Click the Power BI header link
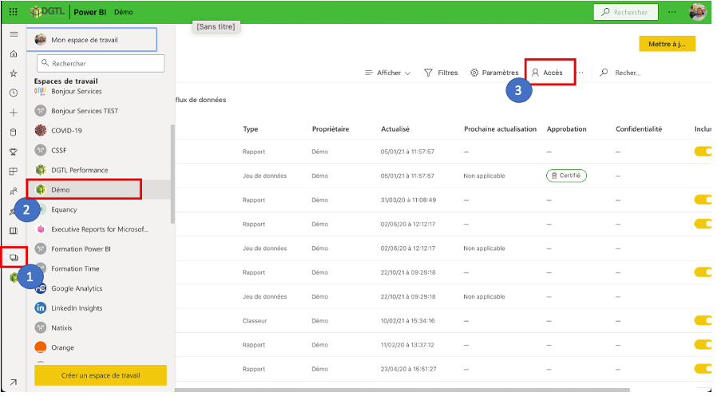 (89, 12)
